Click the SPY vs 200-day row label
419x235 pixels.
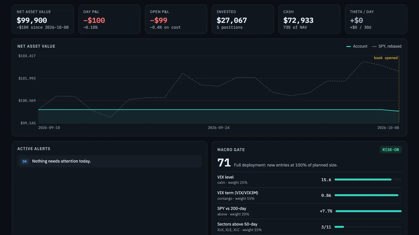pos(232,209)
